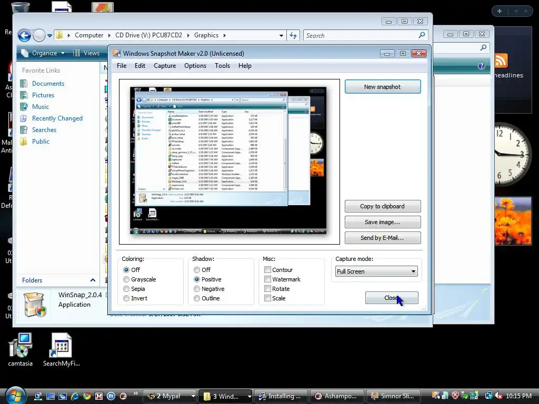
Task: Click the Explorer Search input field
Action: (x=361, y=35)
